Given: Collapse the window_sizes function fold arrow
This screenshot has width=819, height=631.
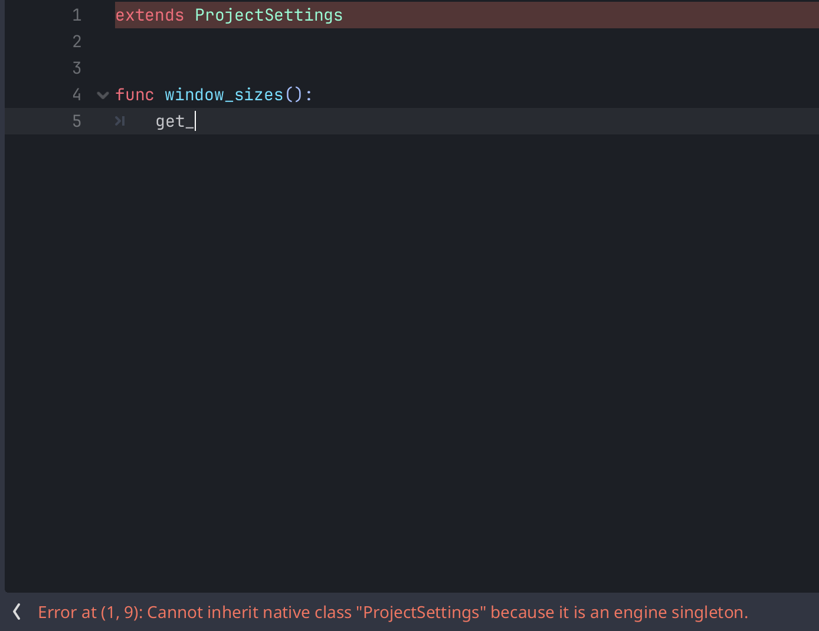Looking at the screenshot, I should 103,95.
